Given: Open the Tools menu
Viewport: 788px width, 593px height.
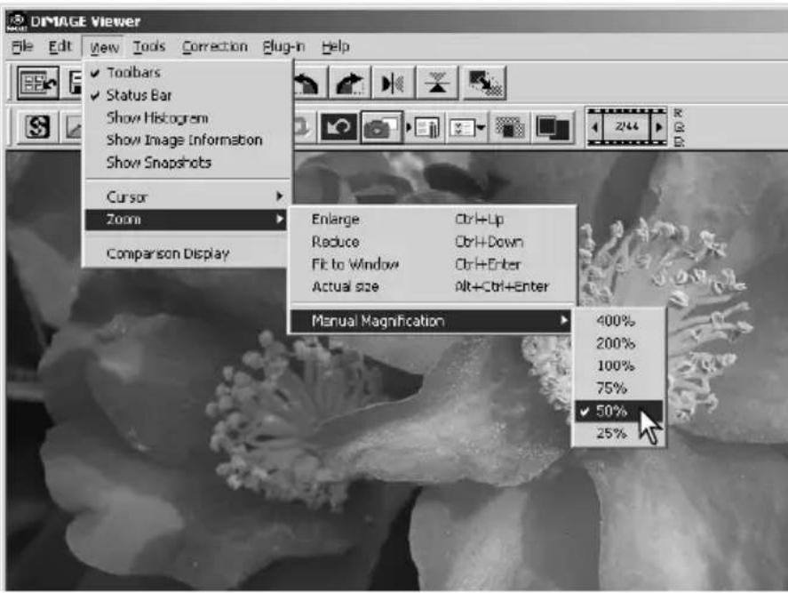Looking at the screenshot, I should point(148,47).
